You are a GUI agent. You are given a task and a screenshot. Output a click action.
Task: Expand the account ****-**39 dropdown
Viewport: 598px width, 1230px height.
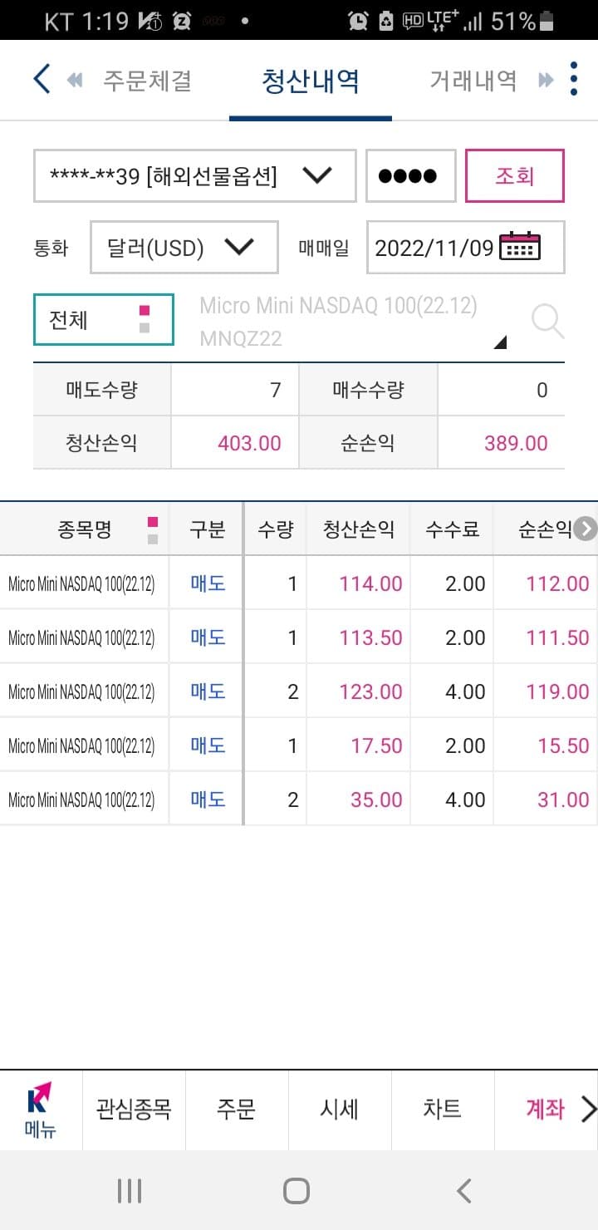(195, 175)
